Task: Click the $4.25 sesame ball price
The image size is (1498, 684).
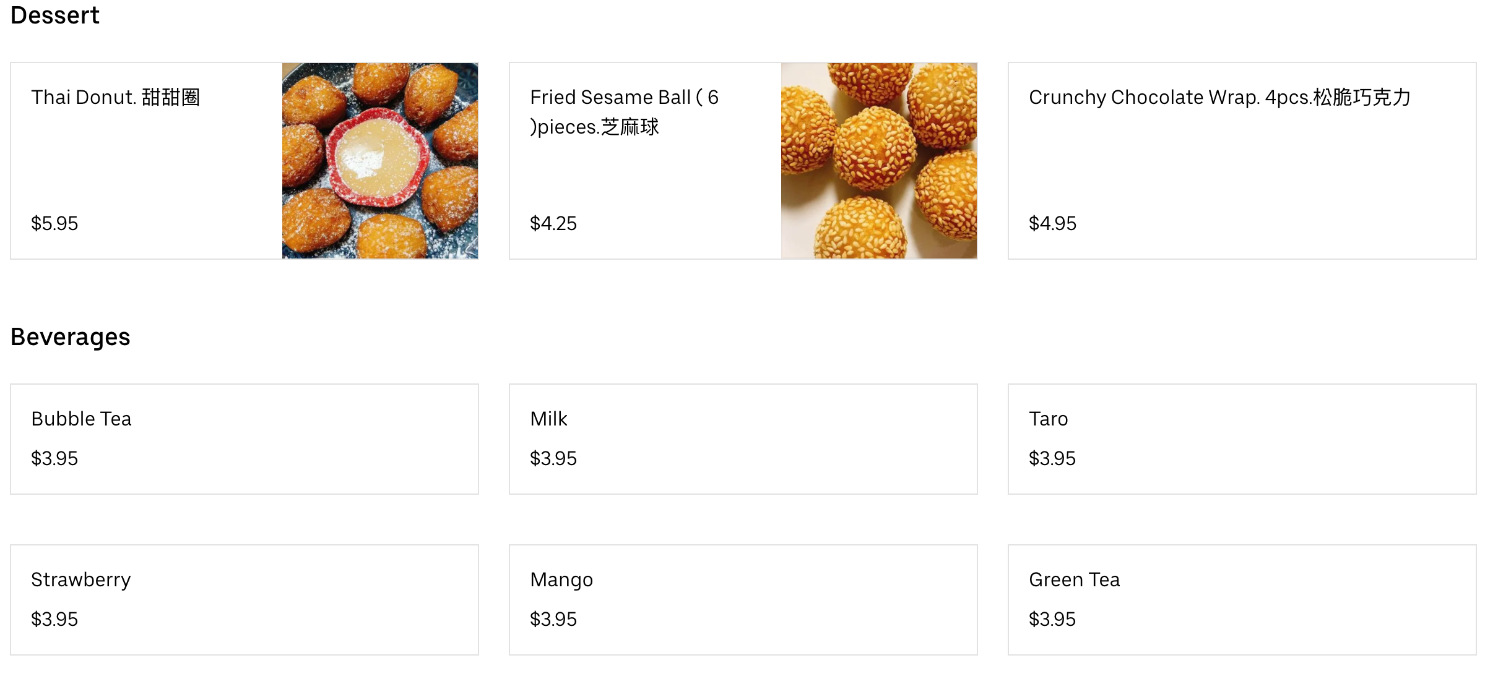Action: (553, 223)
